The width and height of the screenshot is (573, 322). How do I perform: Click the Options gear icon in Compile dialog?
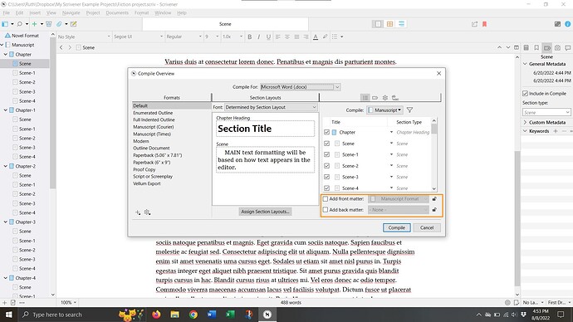385,98
